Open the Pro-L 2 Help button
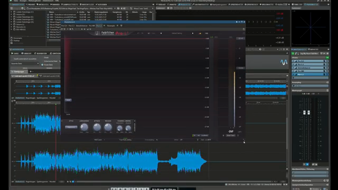This screenshot has height=190, width=338. [206, 33]
